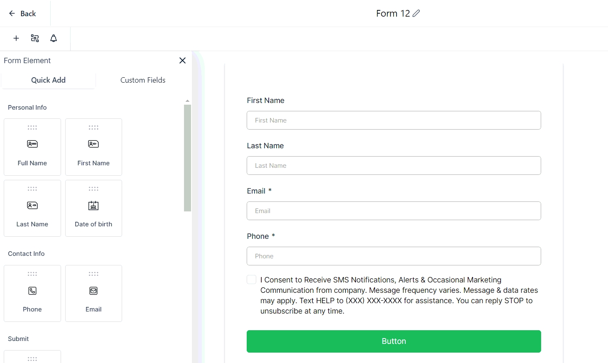Open the form integrations icon in toolbar
The height and width of the screenshot is (363, 608).
tap(35, 38)
